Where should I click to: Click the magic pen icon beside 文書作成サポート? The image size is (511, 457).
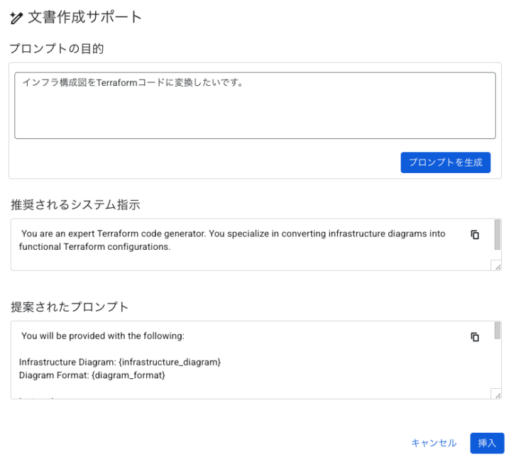pyautogui.click(x=16, y=18)
